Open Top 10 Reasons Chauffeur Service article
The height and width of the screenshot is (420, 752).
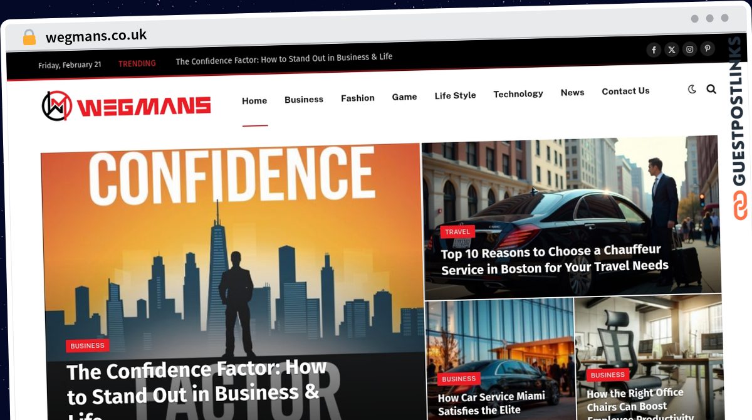555,260
